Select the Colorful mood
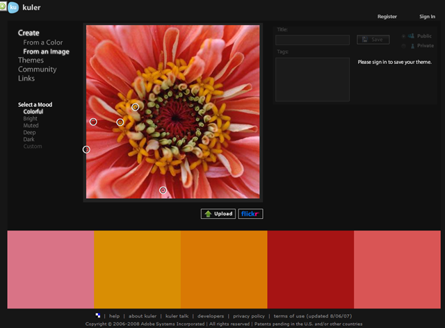This screenshot has height=328, width=445. coord(33,111)
